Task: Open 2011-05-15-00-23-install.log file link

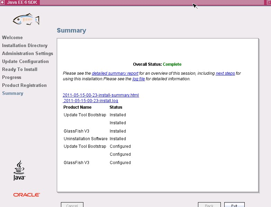Action: coord(91,101)
